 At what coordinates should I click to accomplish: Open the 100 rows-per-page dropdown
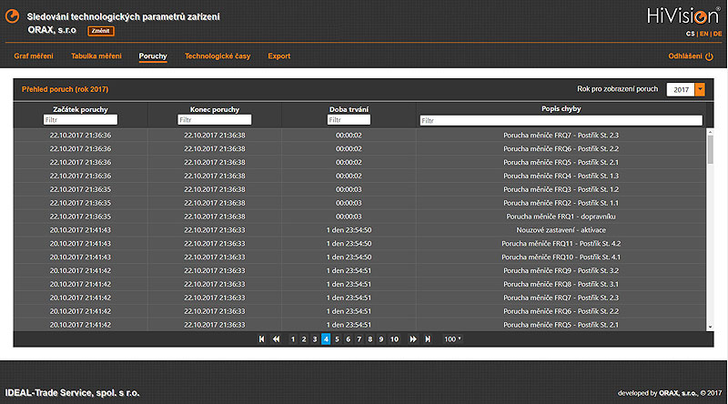click(x=452, y=339)
